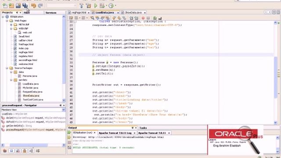Viewport: 281px width, 158px height.
Task: Click the Open Project toolbar icon
Action: (18, 6)
